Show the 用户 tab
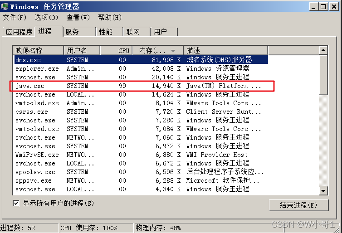Image resolution: width=342 pixels, height=233 pixels. click(x=164, y=32)
